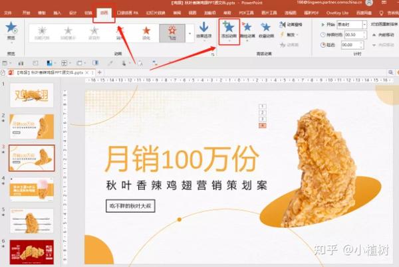The height and width of the screenshot is (267, 399).
Task: Select slide 4 thumbnail
Action: [x=31, y=189]
